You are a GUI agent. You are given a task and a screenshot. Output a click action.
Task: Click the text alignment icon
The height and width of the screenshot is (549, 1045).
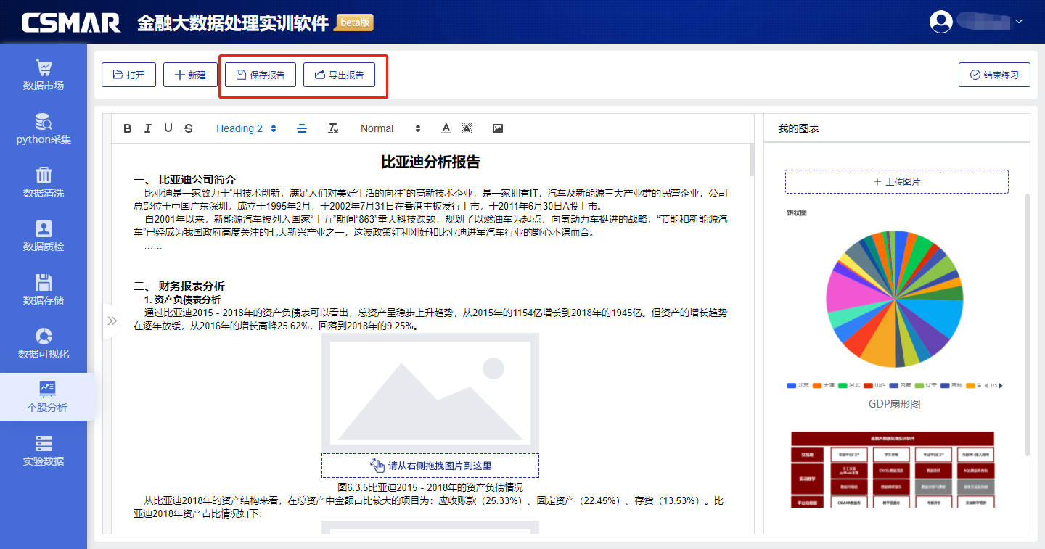pos(302,128)
